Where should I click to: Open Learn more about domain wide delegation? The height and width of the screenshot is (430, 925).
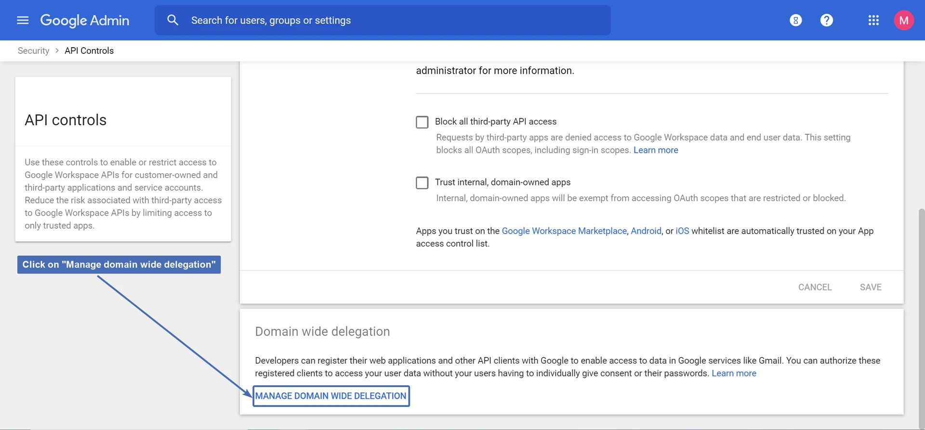coord(734,373)
